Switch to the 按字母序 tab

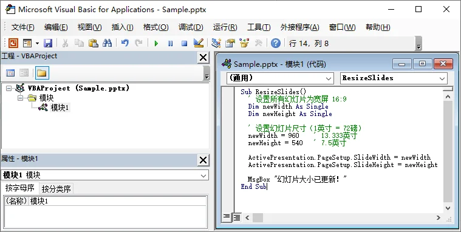click(19, 188)
